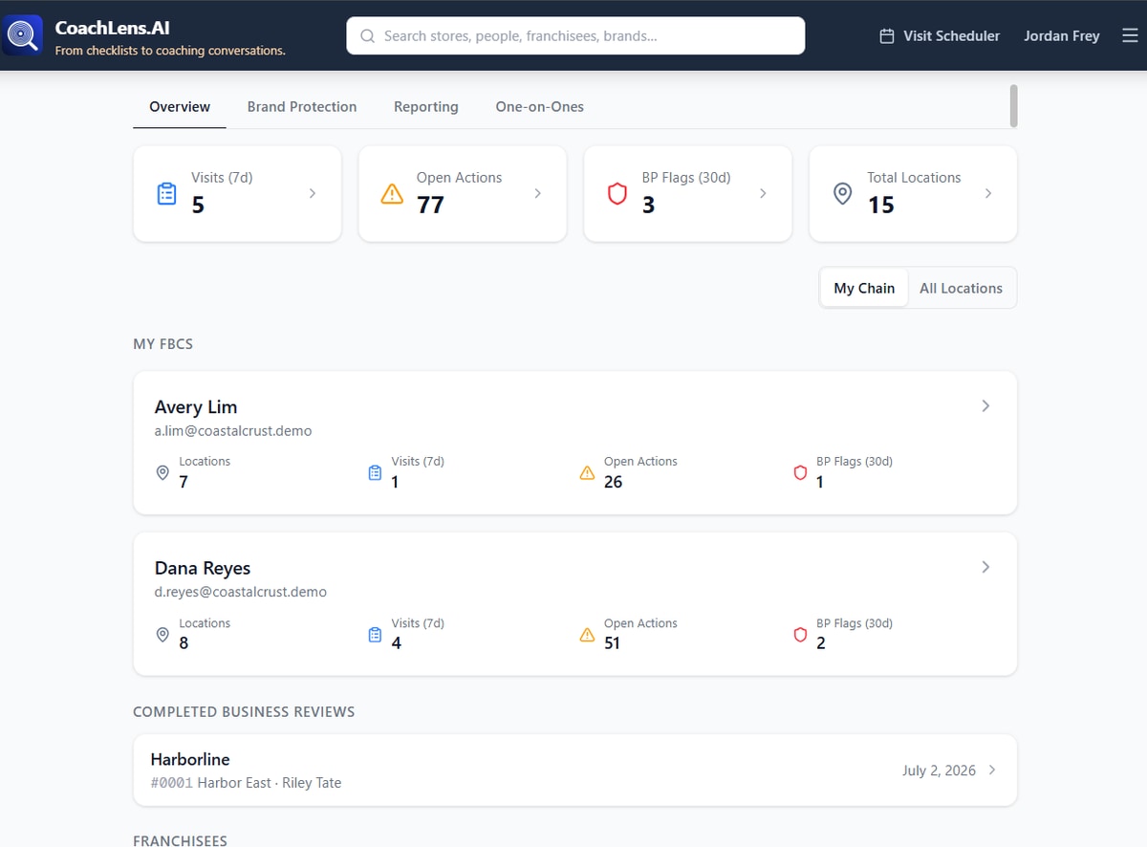
Task: Open Avery Lim's card chevron
Action: (985, 406)
